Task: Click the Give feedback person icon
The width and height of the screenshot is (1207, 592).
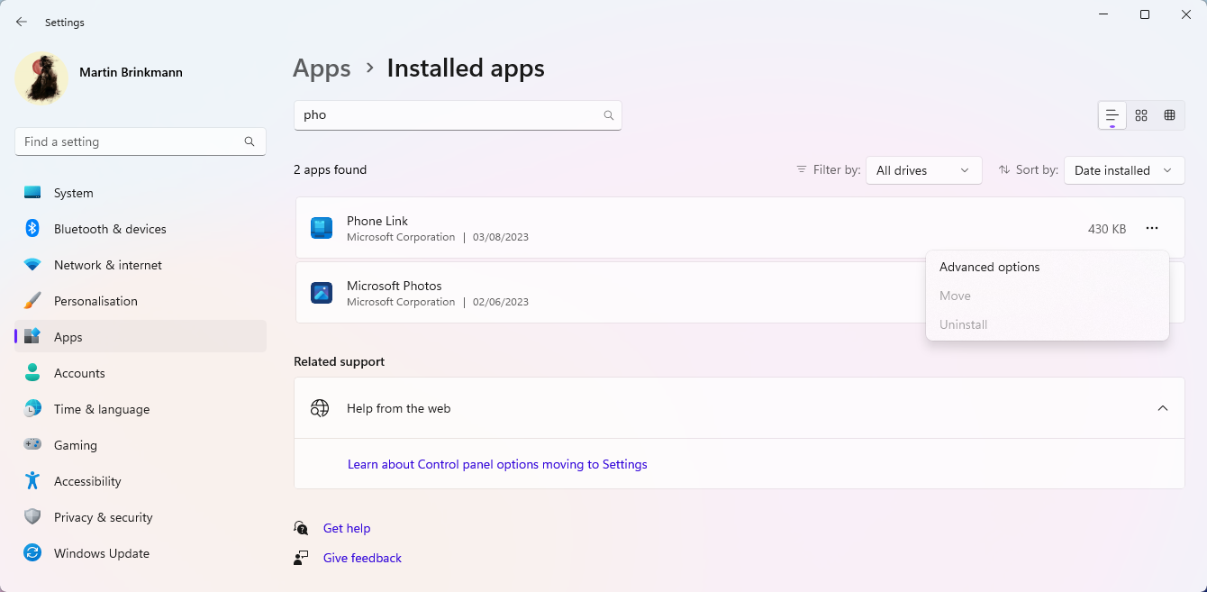Action: pos(301,558)
